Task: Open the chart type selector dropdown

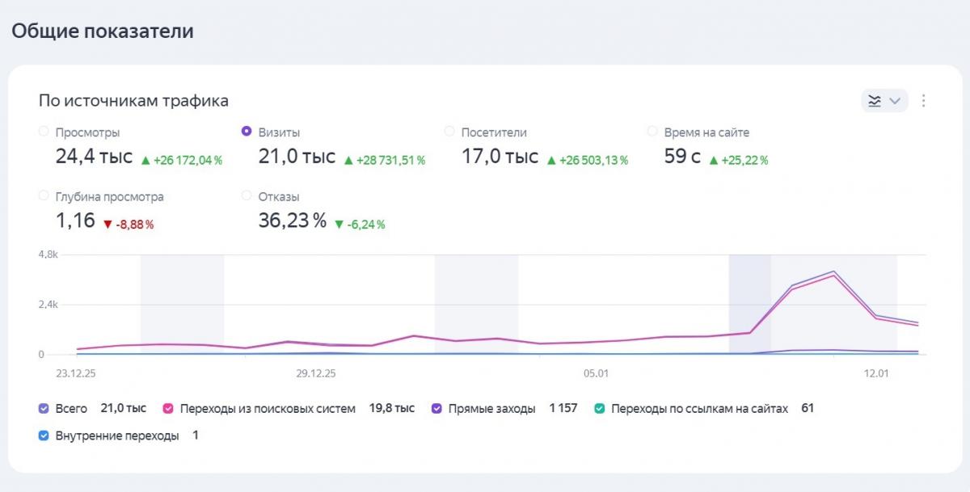Action: pos(884,101)
